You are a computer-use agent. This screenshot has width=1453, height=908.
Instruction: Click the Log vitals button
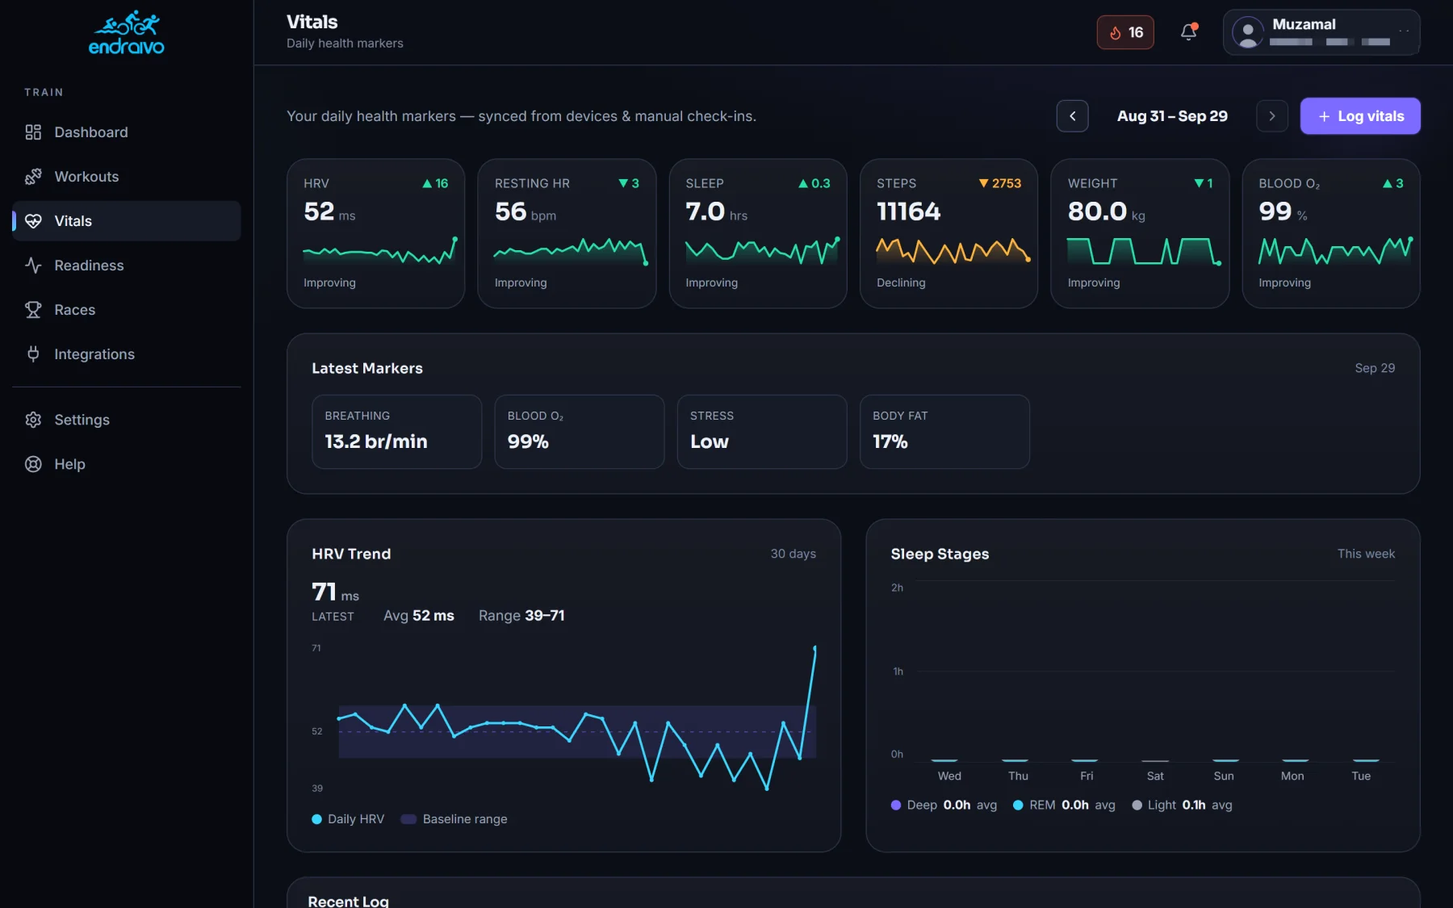(x=1360, y=116)
